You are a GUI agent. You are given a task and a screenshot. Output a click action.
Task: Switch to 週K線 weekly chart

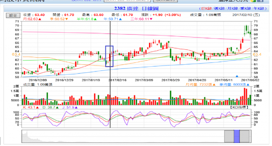tap(219, 8)
